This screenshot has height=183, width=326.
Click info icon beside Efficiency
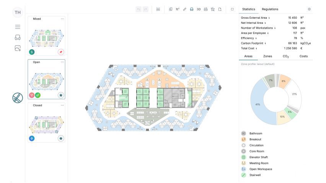click(x=256, y=38)
